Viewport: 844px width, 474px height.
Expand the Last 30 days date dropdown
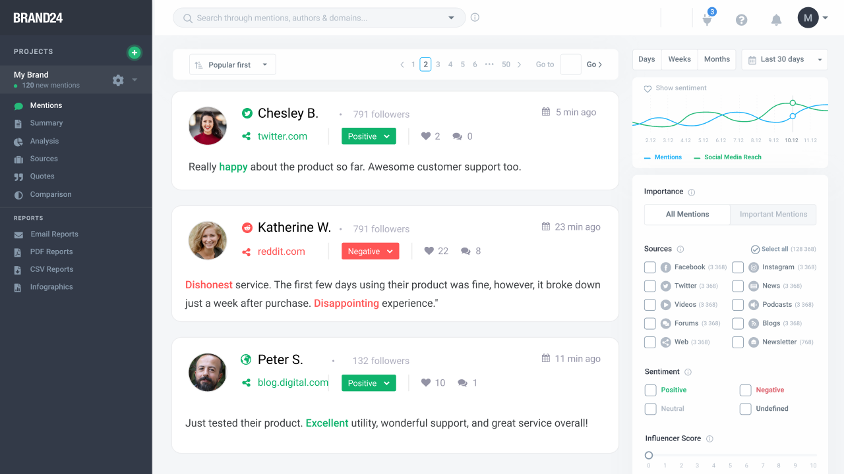[x=784, y=59]
